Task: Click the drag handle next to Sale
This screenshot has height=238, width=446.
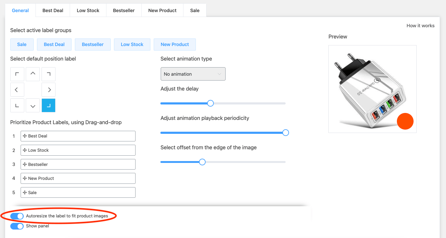Action: pyautogui.click(x=25, y=192)
